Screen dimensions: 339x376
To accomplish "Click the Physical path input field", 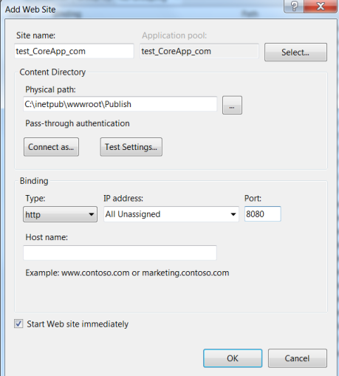I will (120, 104).
